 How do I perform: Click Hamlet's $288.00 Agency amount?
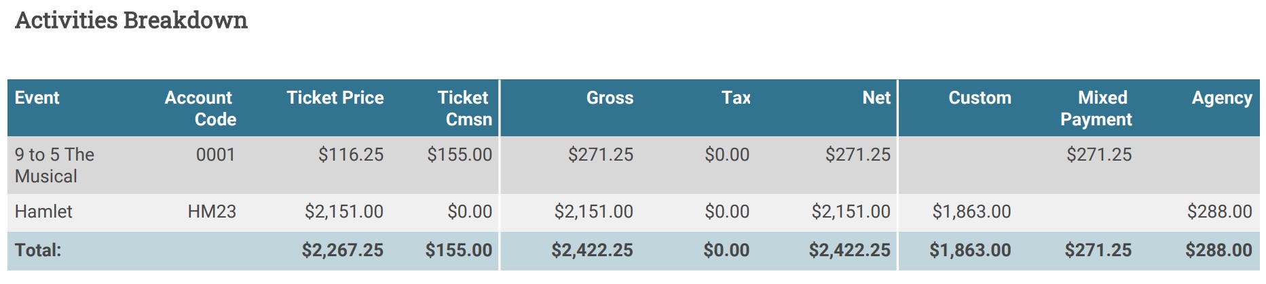(1219, 211)
